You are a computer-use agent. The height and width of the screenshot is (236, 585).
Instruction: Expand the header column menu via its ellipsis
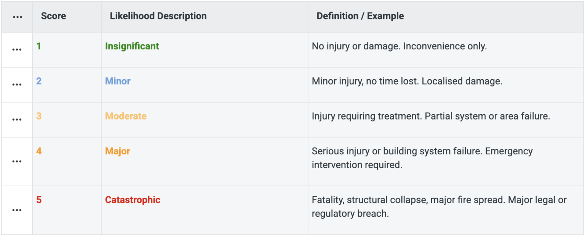click(x=17, y=16)
